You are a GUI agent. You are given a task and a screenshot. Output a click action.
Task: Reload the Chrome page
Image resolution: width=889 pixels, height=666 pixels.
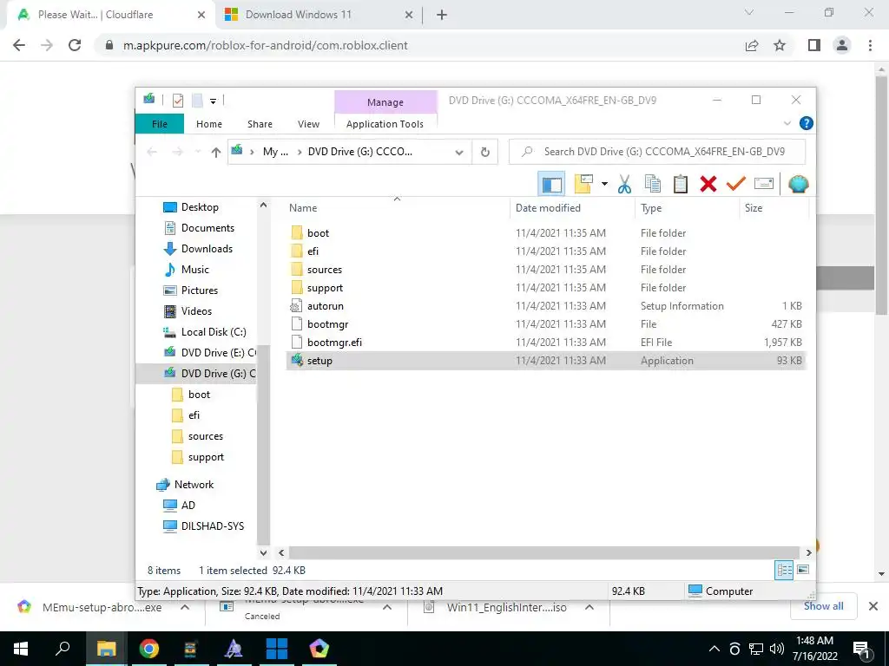coord(75,45)
